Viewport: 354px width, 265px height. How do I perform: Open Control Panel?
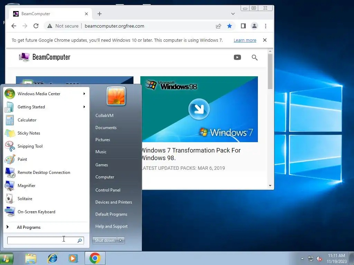coord(108,190)
